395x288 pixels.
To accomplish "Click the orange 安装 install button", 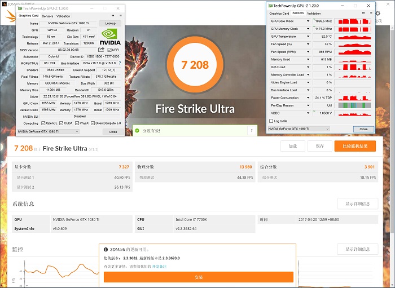I will [198, 277].
